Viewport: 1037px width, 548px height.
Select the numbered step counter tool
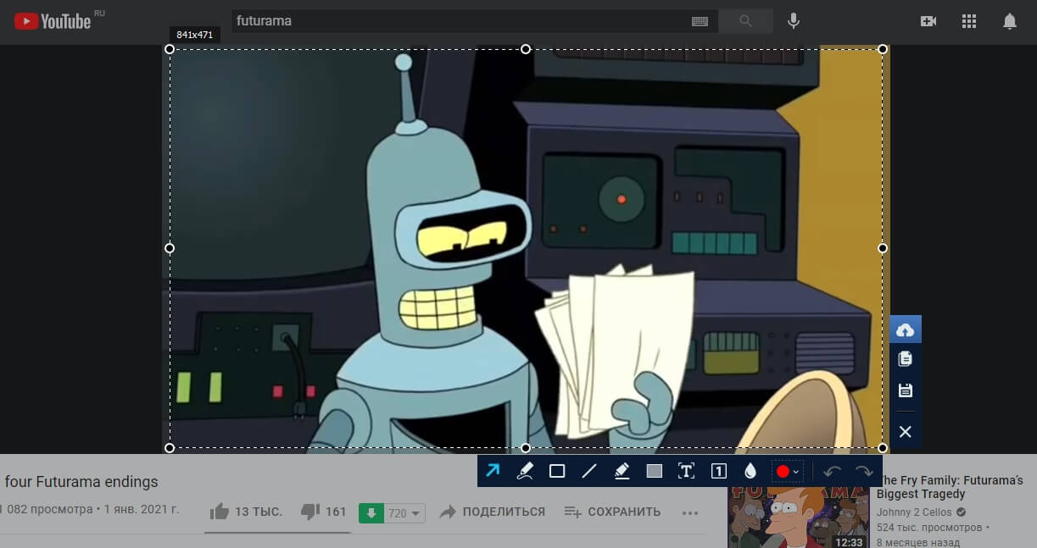pyautogui.click(x=718, y=471)
